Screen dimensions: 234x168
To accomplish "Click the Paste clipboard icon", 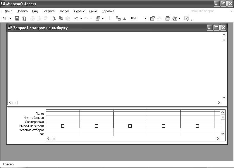I will 68,18.
